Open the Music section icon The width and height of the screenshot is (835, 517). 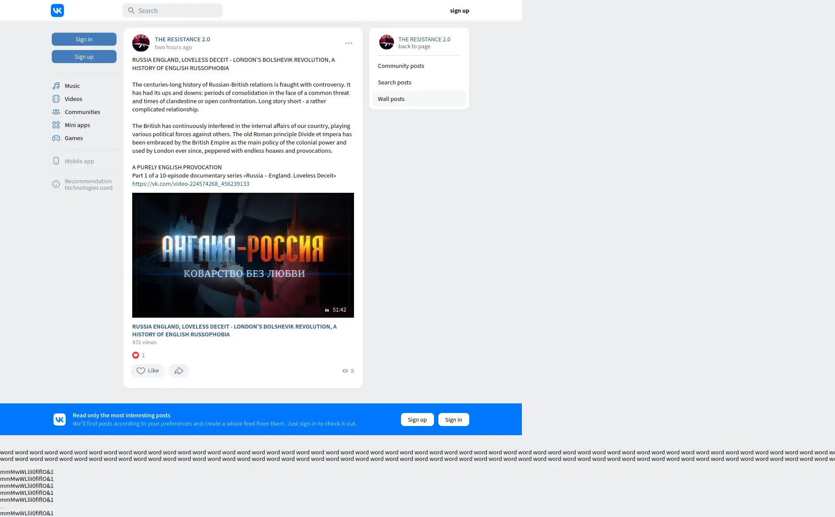pyautogui.click(x=56, y=86)
